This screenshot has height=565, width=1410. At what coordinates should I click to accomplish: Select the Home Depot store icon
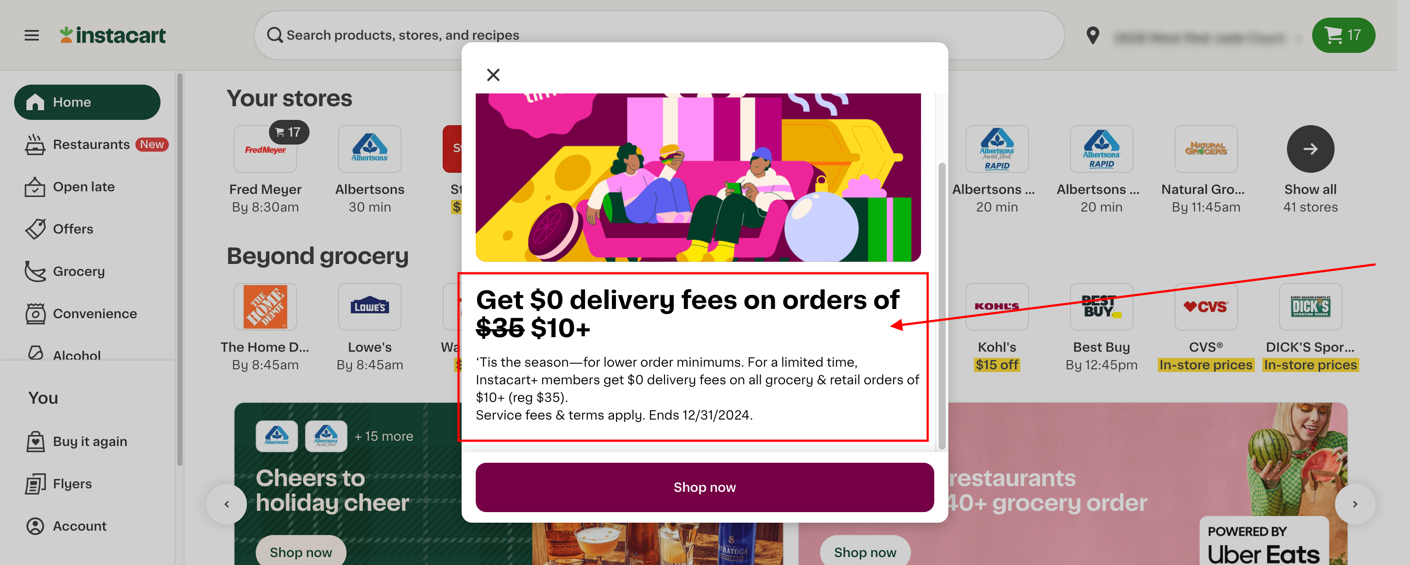tap(265, 306)
